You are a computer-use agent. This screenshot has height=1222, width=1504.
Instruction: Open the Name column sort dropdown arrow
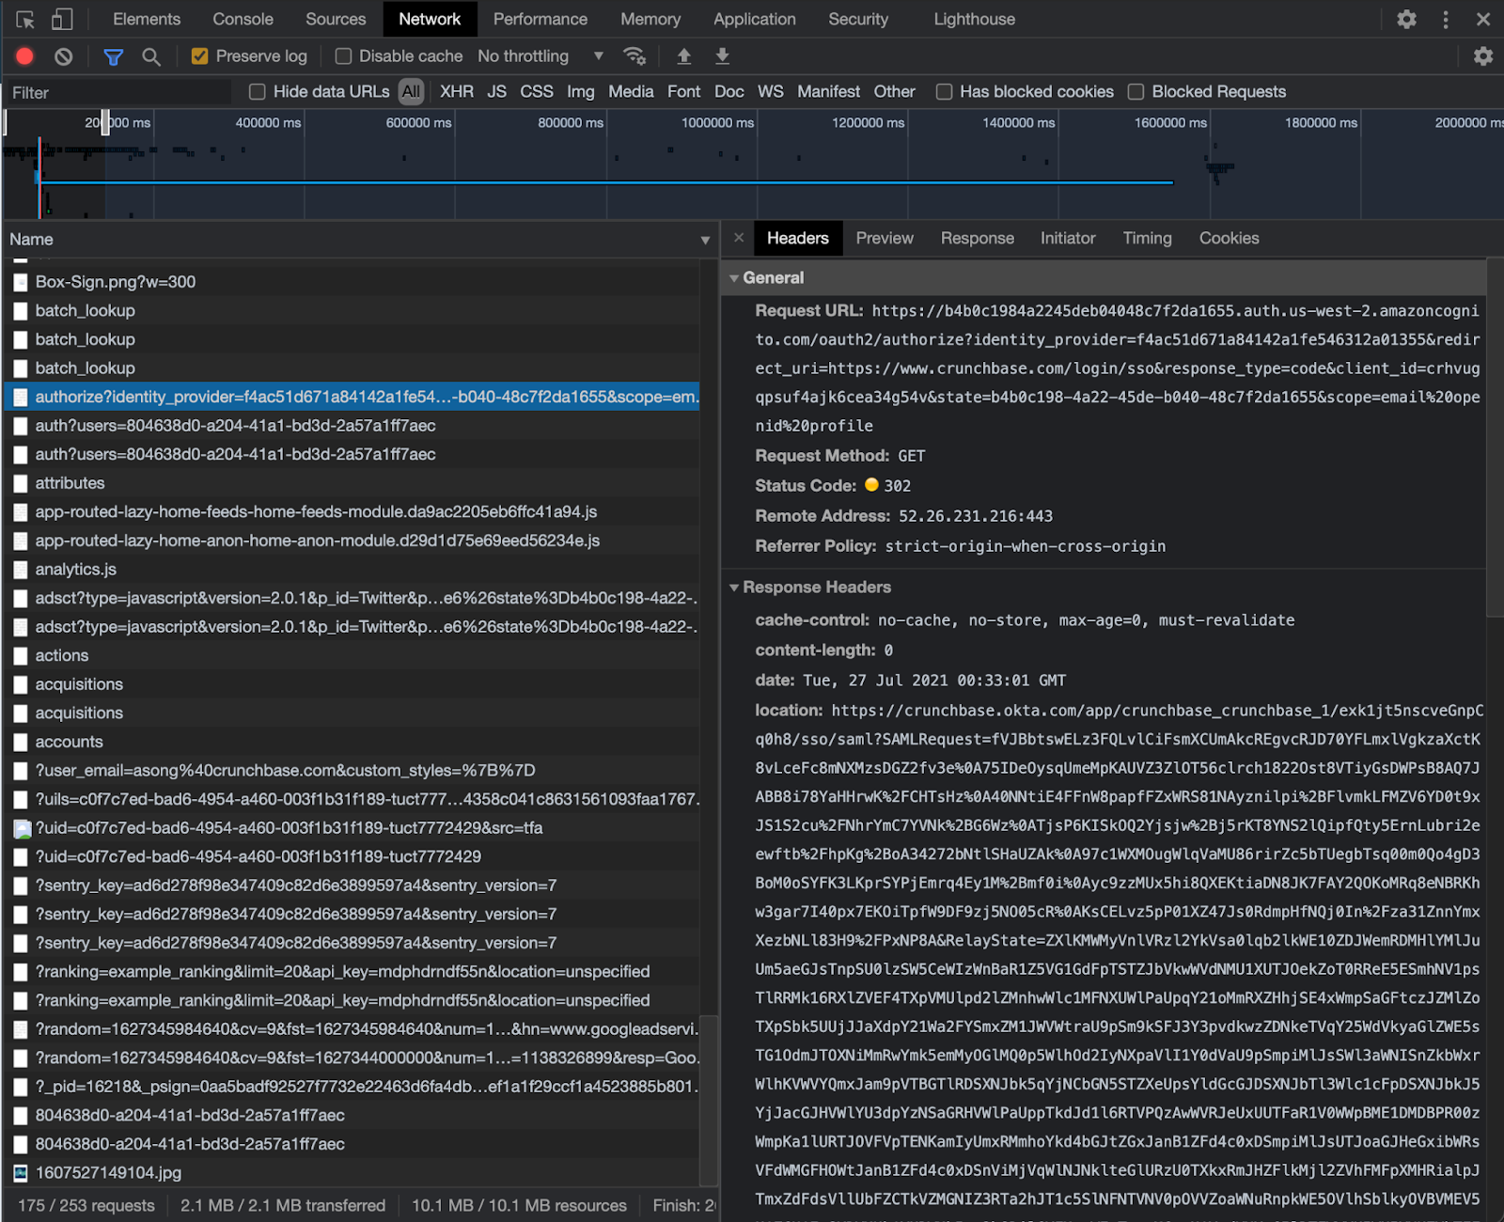click(x=705, y=241)
